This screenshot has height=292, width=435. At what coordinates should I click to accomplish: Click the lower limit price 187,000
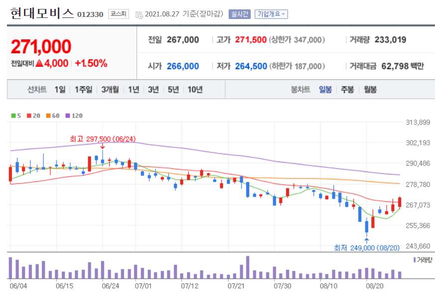tap(307, 67)
